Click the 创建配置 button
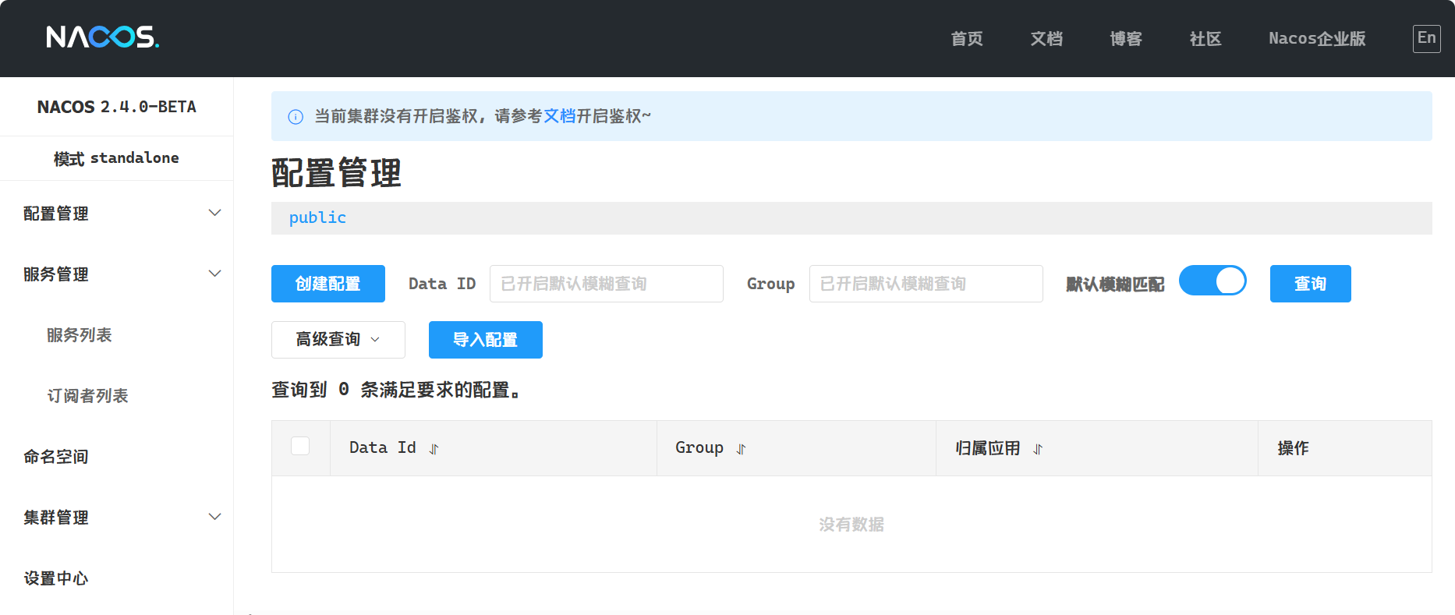1455x615 pixels. (x=328, y=284)
